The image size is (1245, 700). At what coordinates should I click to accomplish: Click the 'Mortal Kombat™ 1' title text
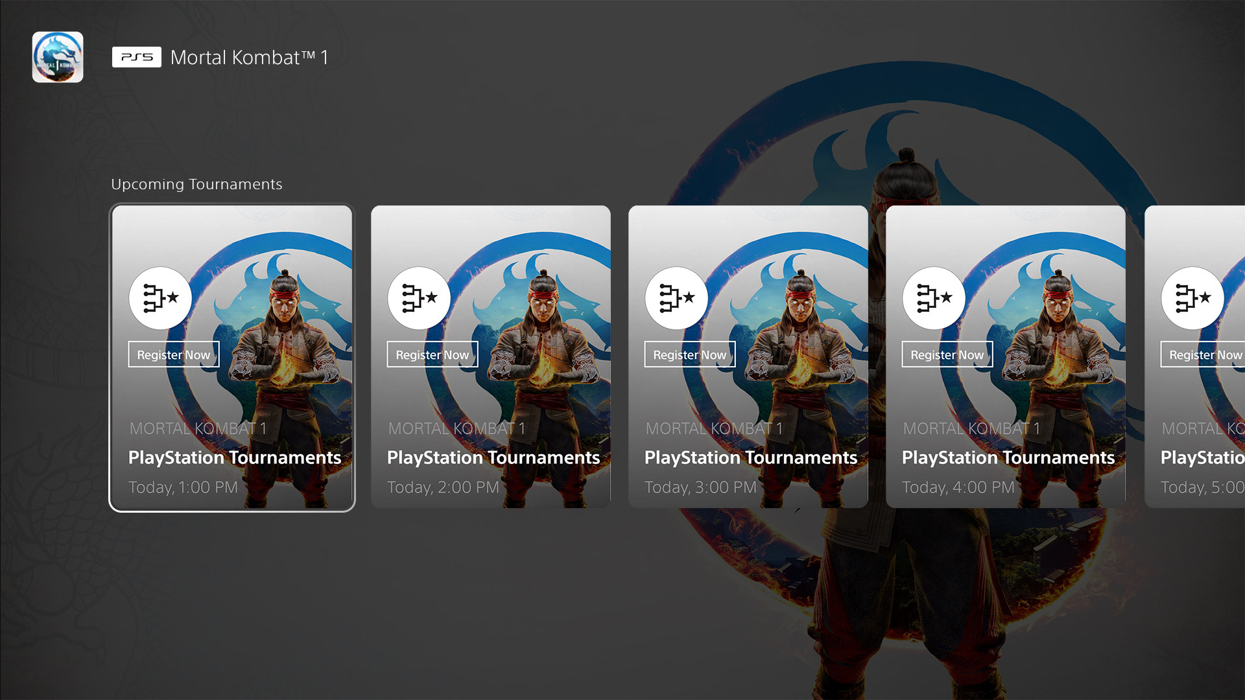(x=249, y=58)
